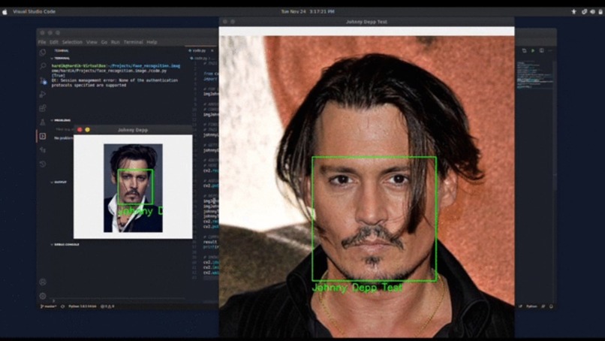The image size is (605, 341).
Task: Click the green Run Python file play icon
Action: (x=533, y=50)
